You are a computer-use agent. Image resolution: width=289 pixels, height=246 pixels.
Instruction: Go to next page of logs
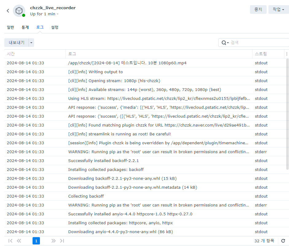coord(53,241)
